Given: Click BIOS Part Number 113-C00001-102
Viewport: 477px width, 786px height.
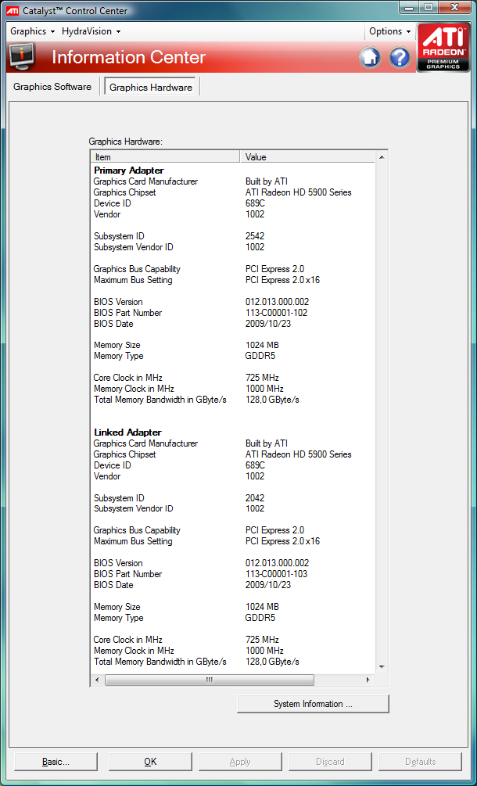Looking at the screenshot, I should point(277,313).
